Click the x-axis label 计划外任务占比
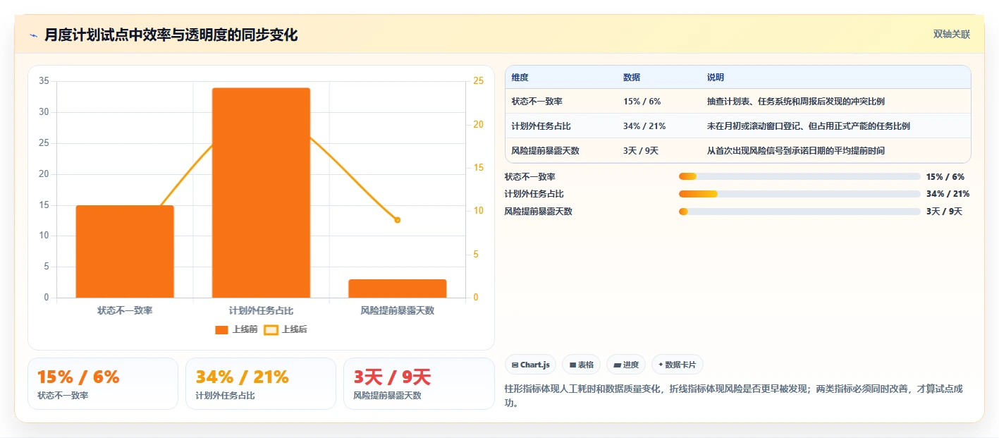Screen dimensions: 999x438 [261, 310]
